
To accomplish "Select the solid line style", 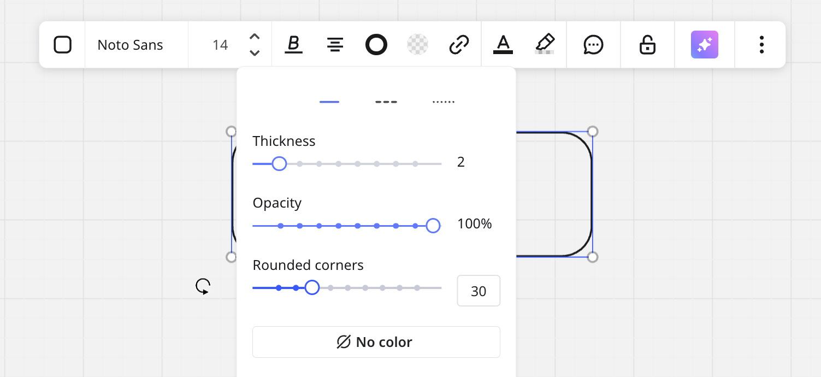I will coord(329,101).
